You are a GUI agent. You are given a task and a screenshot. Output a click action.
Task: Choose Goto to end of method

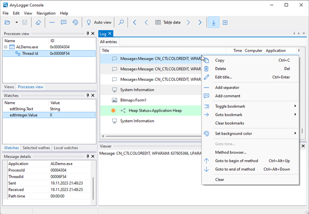250,169
